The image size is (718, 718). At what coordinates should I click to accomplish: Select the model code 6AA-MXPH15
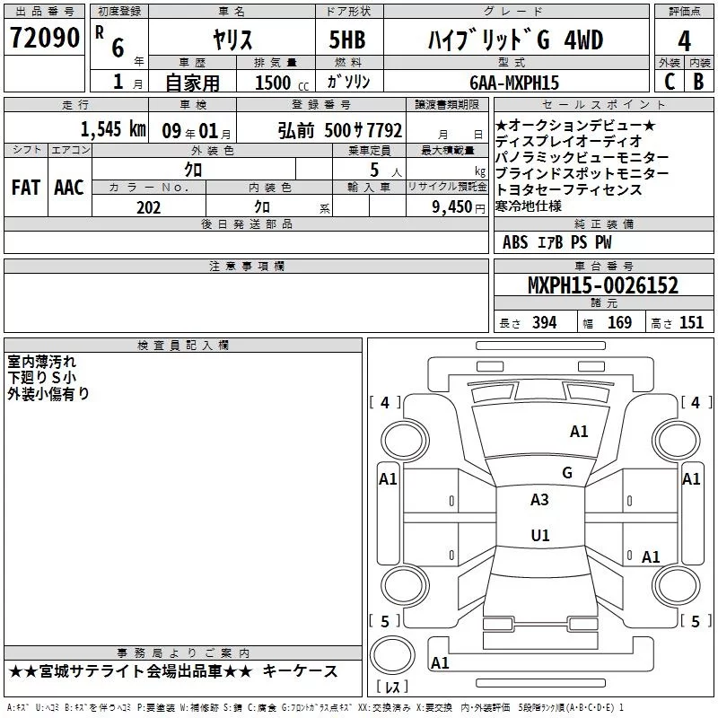click(514, 83)
